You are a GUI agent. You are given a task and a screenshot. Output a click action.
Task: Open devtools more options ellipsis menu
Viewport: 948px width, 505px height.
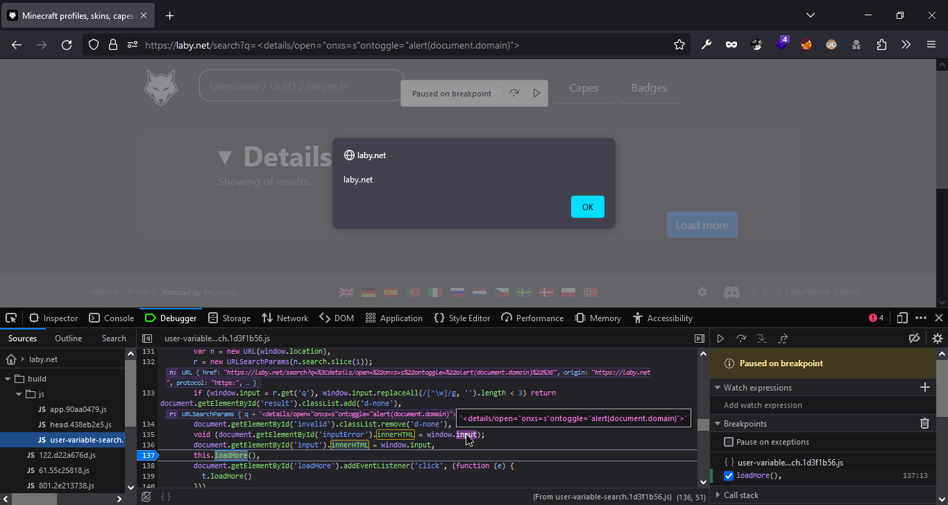(921, 318)
